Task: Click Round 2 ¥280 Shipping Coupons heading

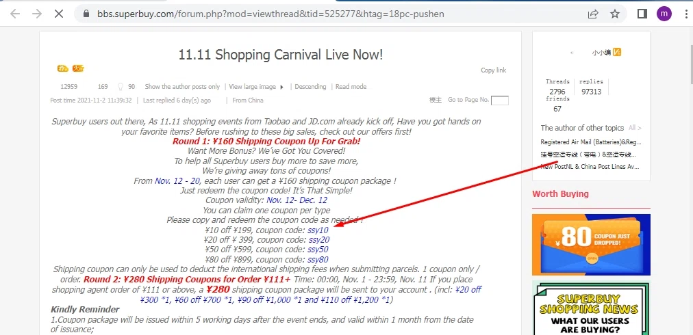Action: tap(188, 280)
